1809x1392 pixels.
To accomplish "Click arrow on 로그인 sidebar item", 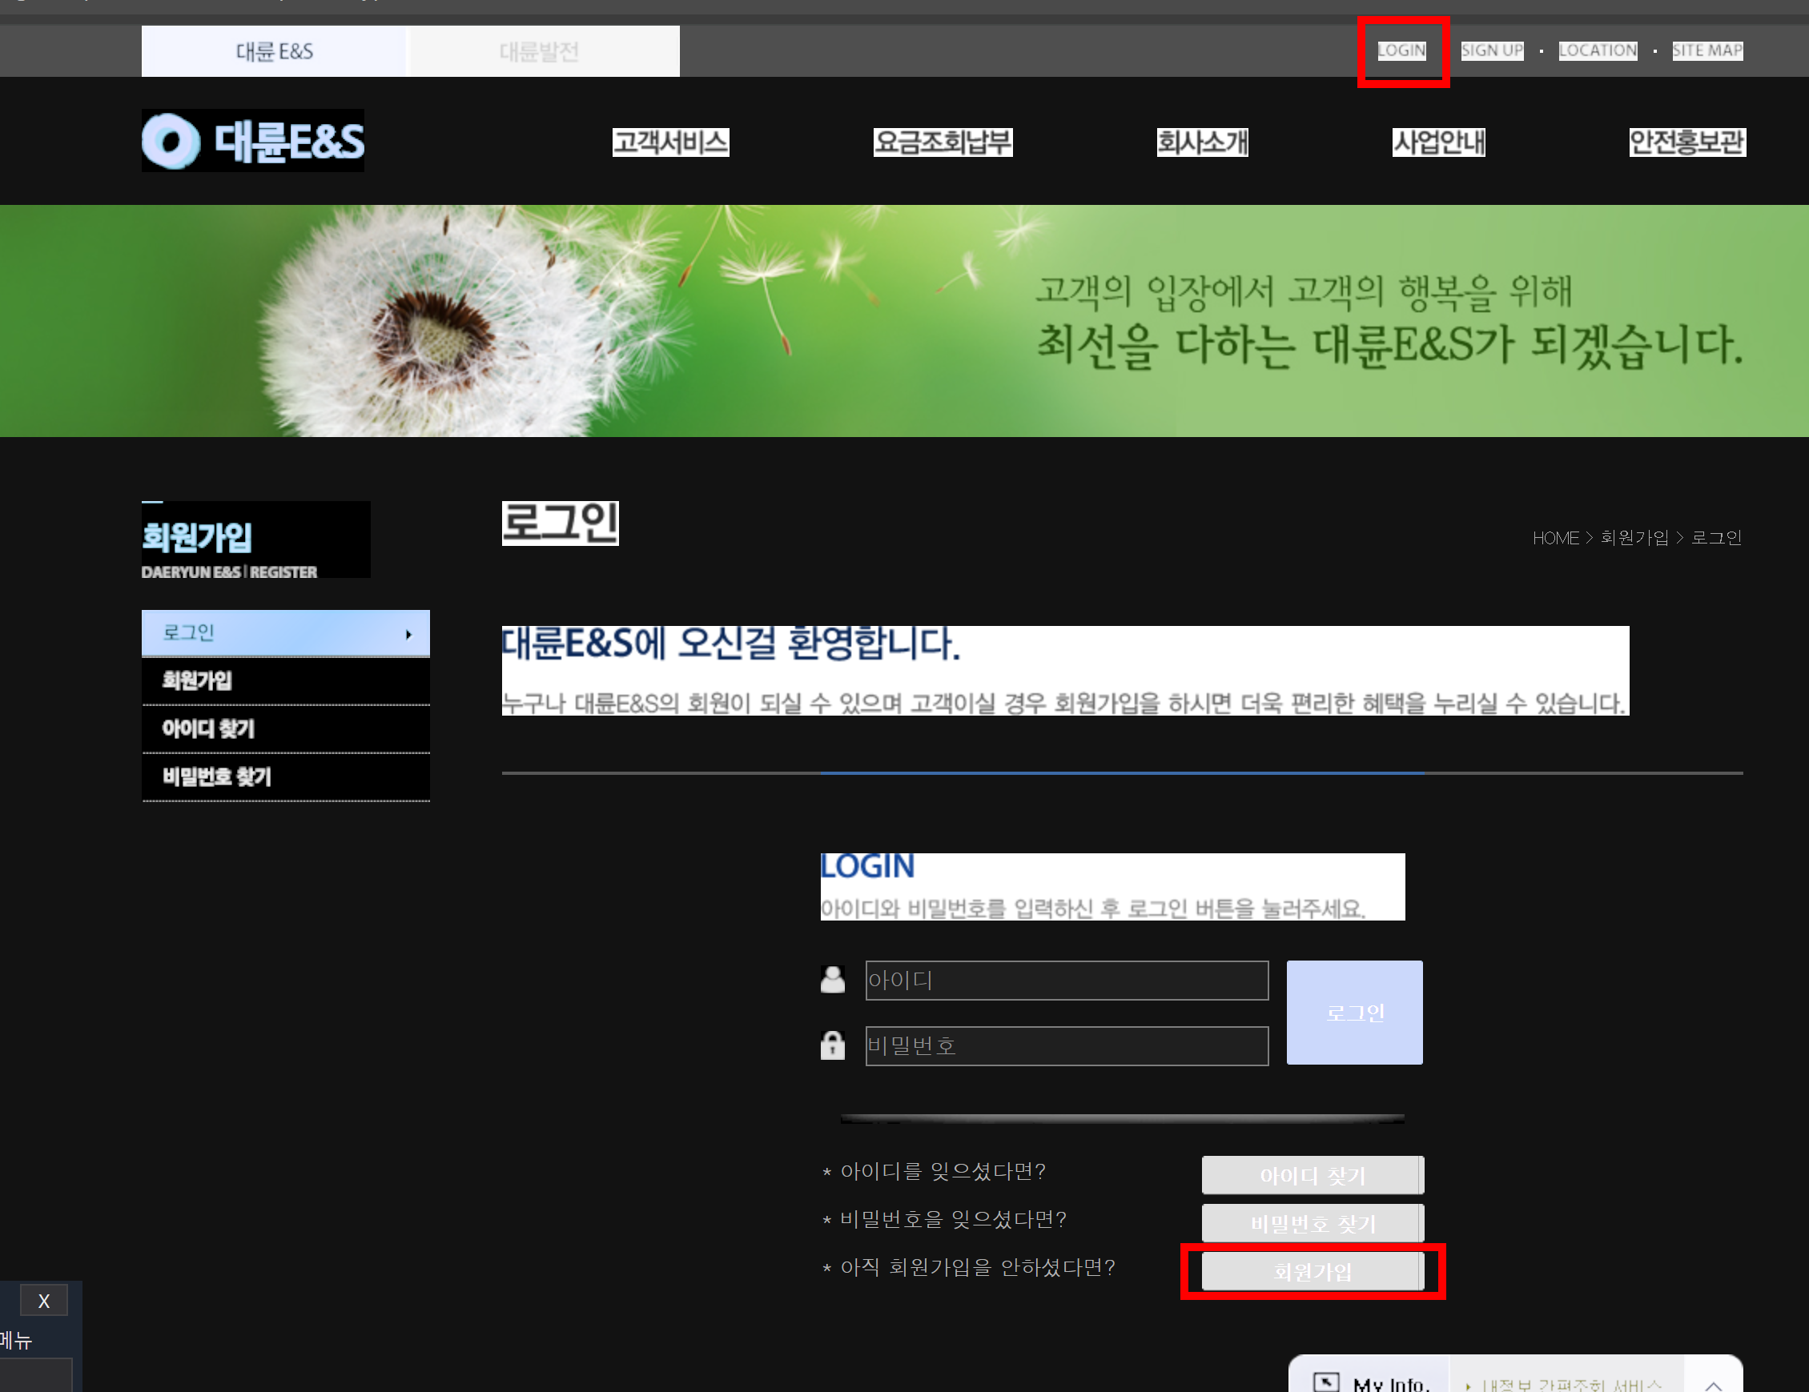I will point(408,634).
